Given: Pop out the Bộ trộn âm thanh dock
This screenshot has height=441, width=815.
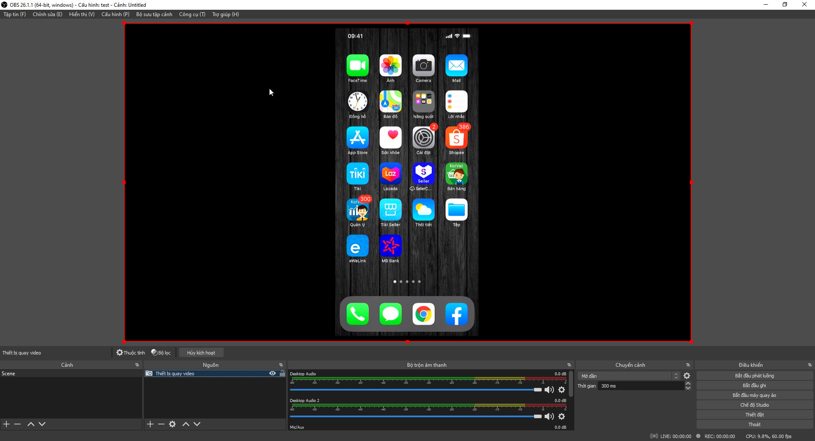Looking at the screenshot, I should point(569,365).
